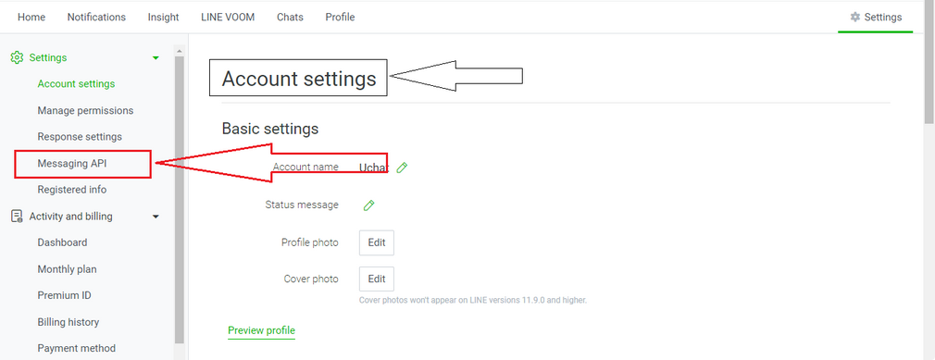Go to Notifications tab
Viewport: 935px width, 360px height.
pos(96,18)
